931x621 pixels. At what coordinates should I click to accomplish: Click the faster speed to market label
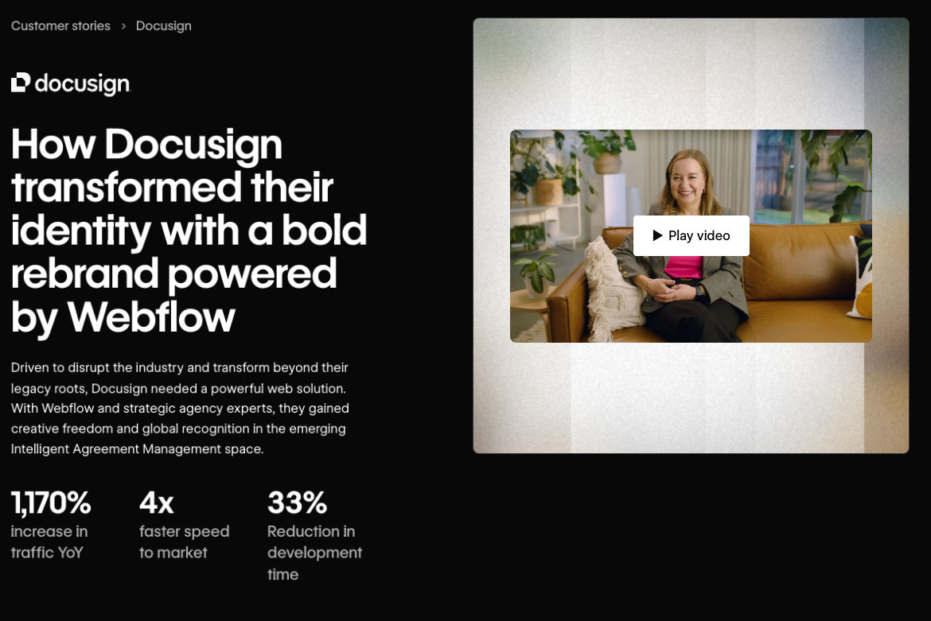tap(184, 542)
